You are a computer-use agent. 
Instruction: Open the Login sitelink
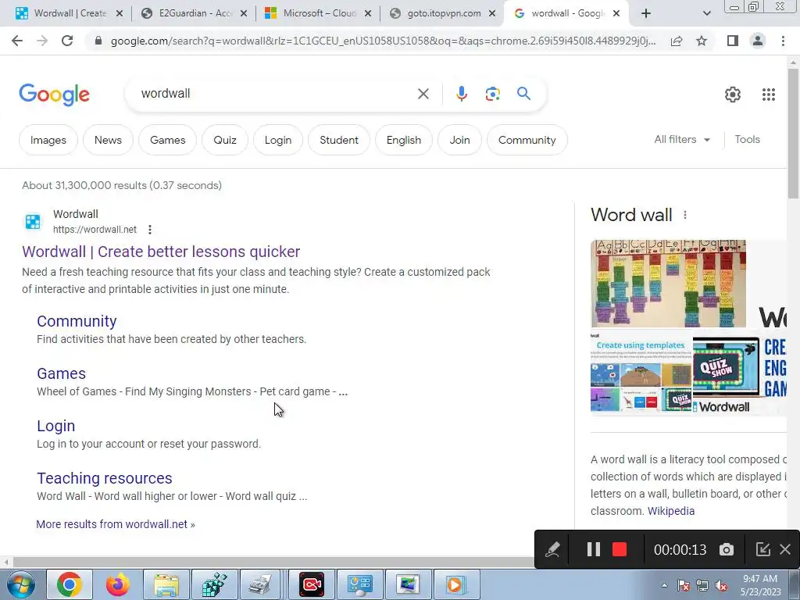pyautogui.click(x=55, y=426)
